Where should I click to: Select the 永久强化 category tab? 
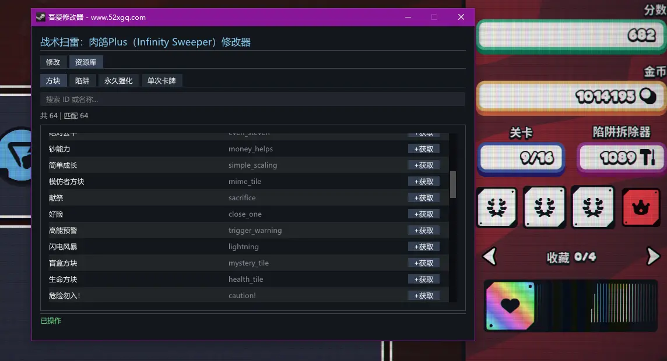click(x=118, y=81)
